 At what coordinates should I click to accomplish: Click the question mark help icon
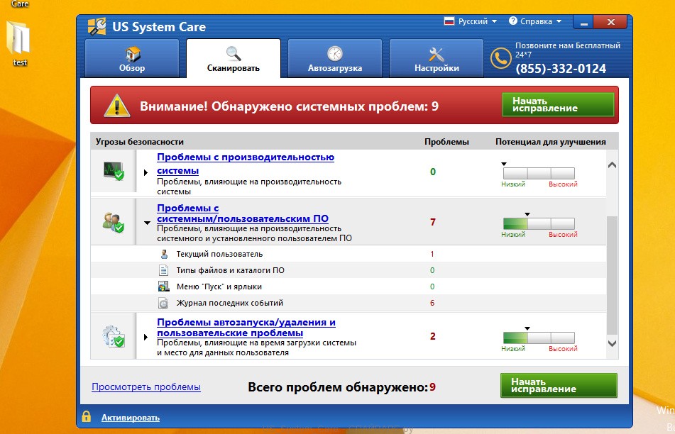click(x=512, y=21)
